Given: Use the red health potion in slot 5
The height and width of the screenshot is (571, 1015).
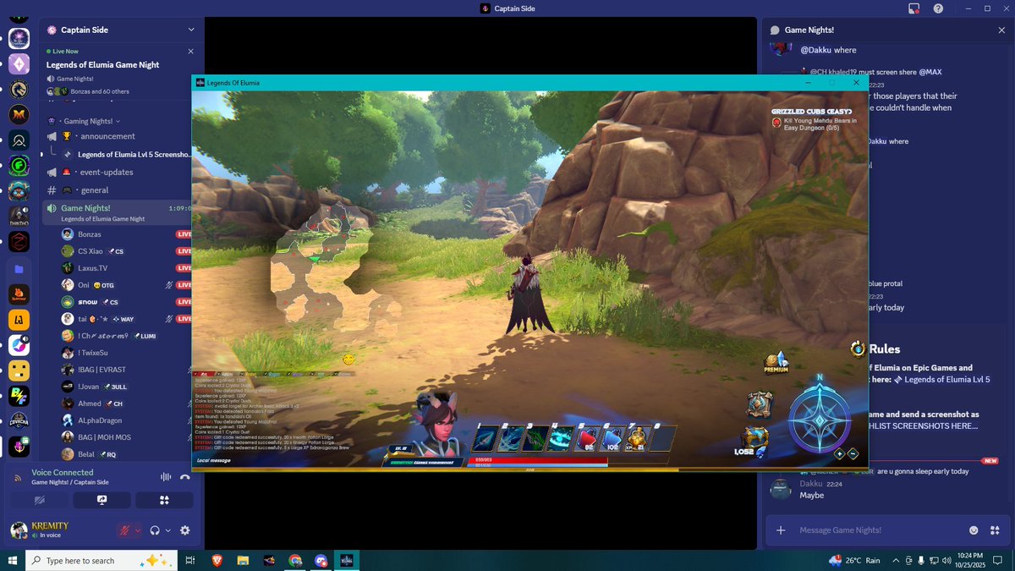Looking at the screenshot, I should click(587, 438).
